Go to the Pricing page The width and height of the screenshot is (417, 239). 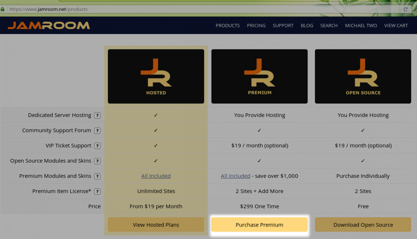[256, 25]
